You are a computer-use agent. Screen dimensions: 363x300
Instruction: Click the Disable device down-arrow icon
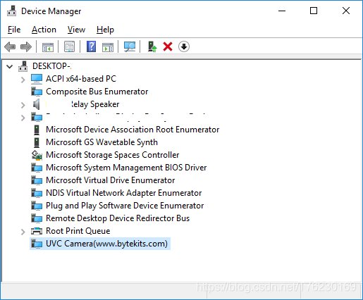(x=184, y=46)
